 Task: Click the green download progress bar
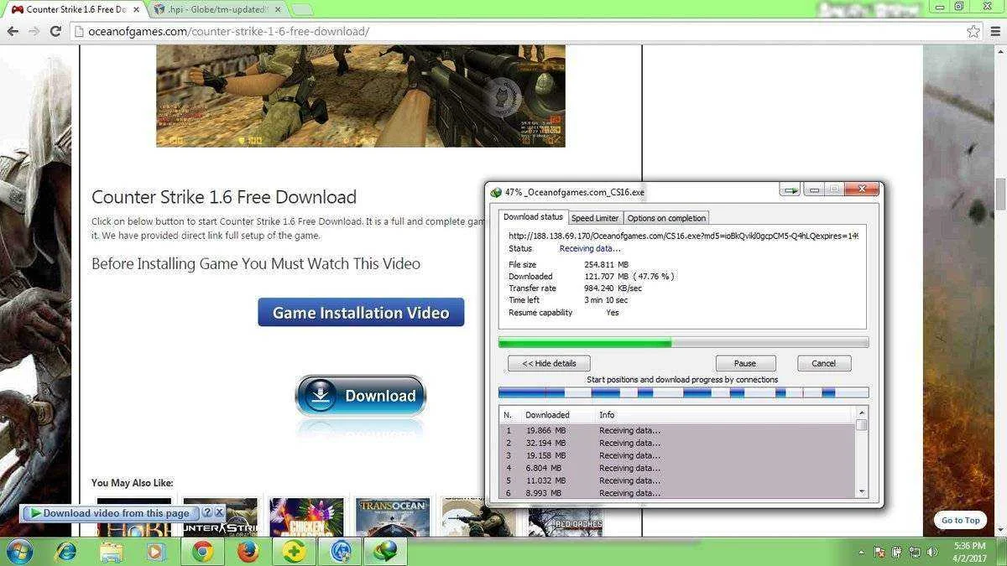683,342
